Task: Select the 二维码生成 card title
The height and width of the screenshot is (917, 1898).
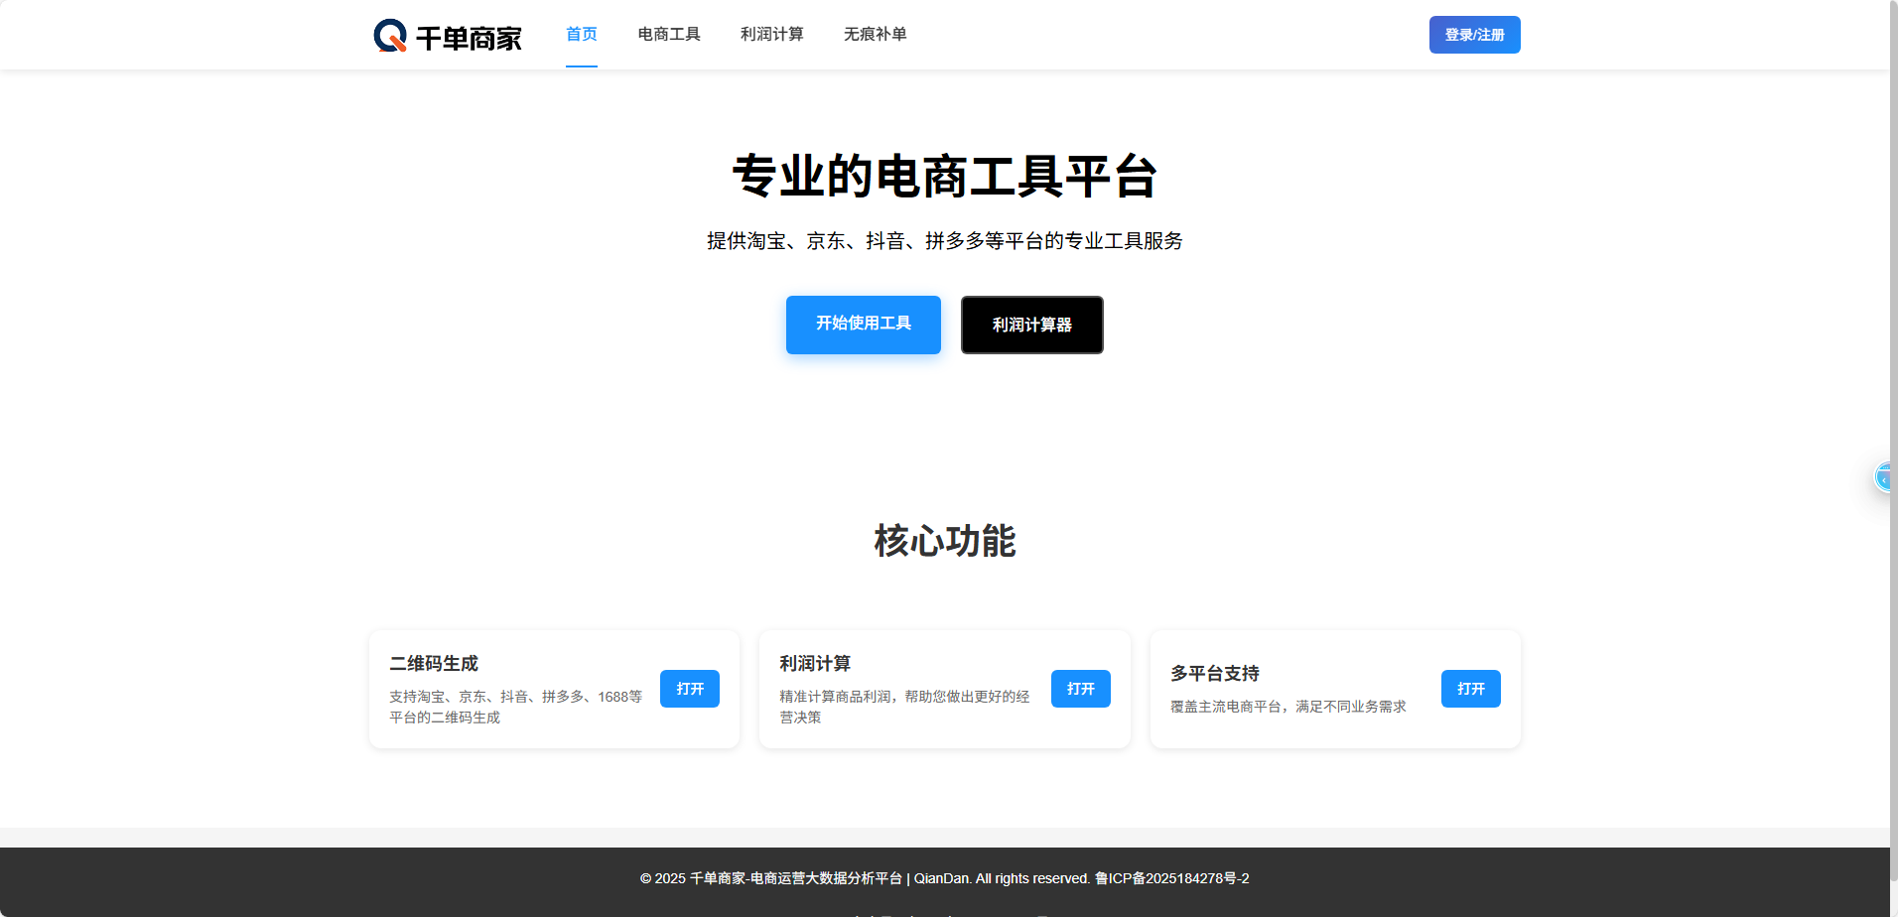Action: (434, 664)
